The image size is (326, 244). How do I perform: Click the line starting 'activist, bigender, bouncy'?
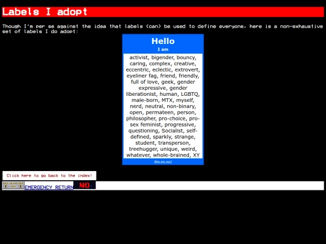click(x=163, y=57)
